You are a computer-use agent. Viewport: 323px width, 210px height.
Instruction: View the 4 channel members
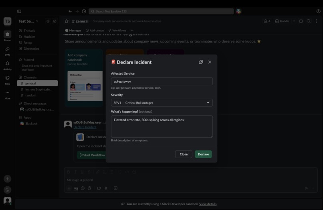point(267,21)
